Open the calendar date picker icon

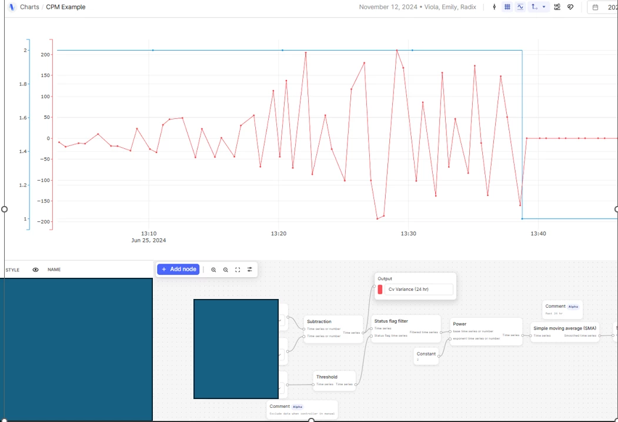click(596, 7)
